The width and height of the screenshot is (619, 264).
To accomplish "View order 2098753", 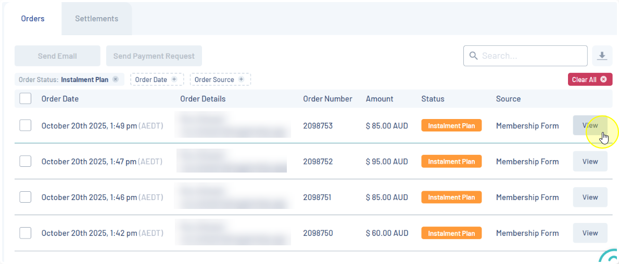I will (x=590, y=126).
